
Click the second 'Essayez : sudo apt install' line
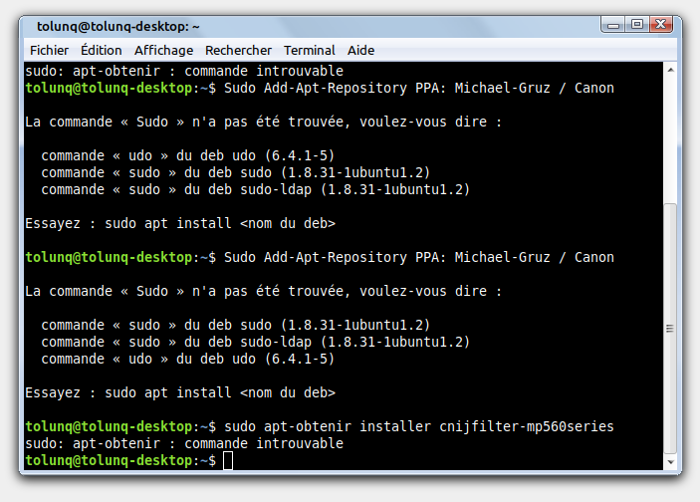(x=180, y=392)
